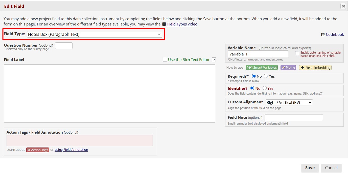
Task: Open the Field Embedding yellow badge
Action: pyautogui.click(x=315, y=68)
